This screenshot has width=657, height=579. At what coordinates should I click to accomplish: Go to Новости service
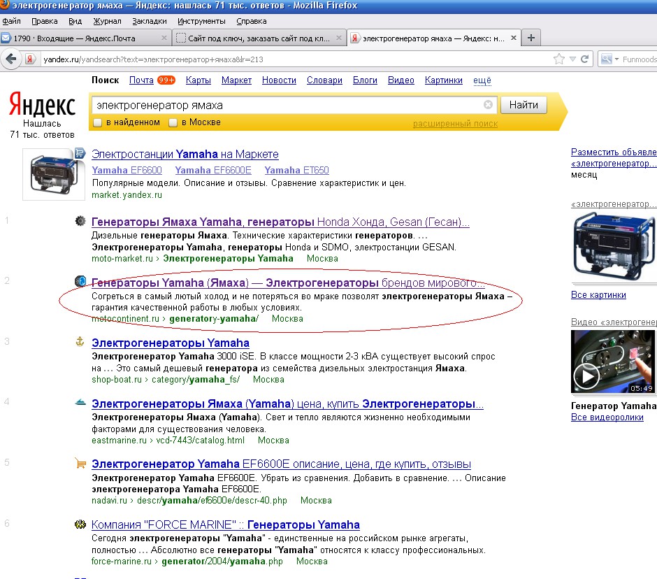[x=279, y=80]
